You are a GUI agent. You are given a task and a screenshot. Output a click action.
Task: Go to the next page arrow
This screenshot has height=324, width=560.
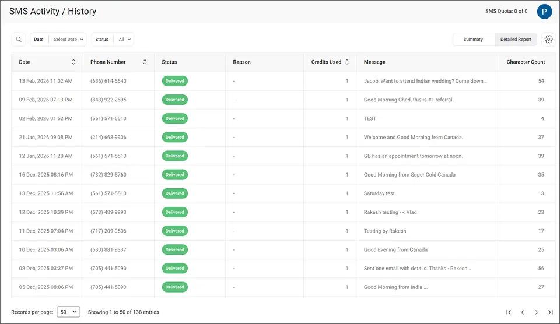(x=537, y=312)
